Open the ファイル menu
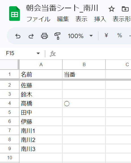131x163 pixels. coord(39,19)
